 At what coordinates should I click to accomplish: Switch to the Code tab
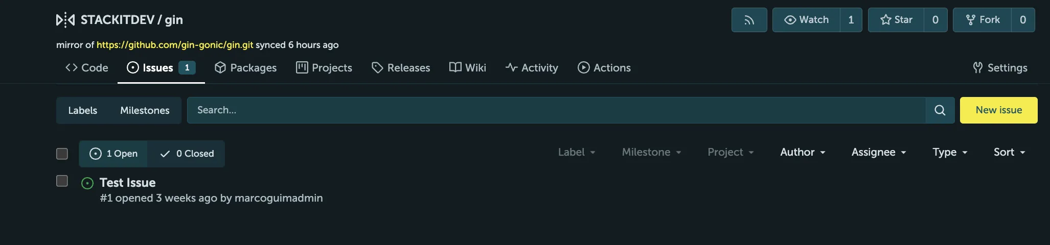pyautogui.click(x=87, y=68)
